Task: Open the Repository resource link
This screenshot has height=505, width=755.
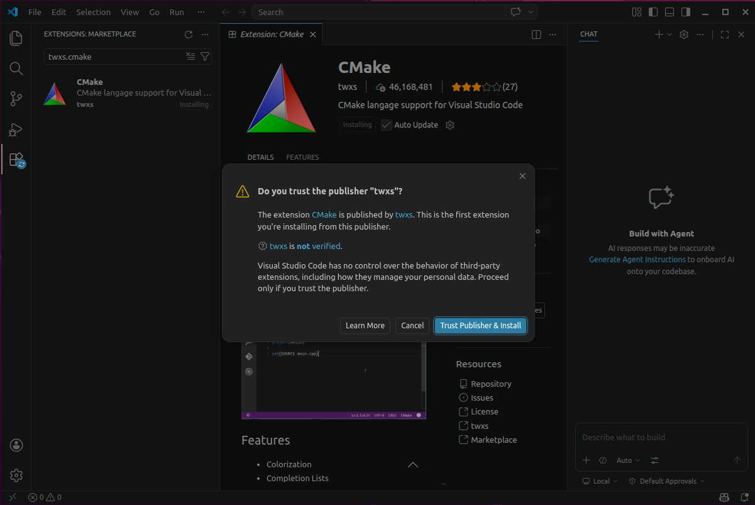Action: click(491, 384)
